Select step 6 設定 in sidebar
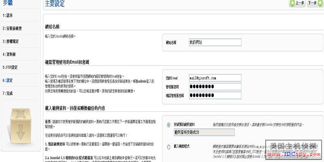This screenshot has height=162, width=324. 8,80
